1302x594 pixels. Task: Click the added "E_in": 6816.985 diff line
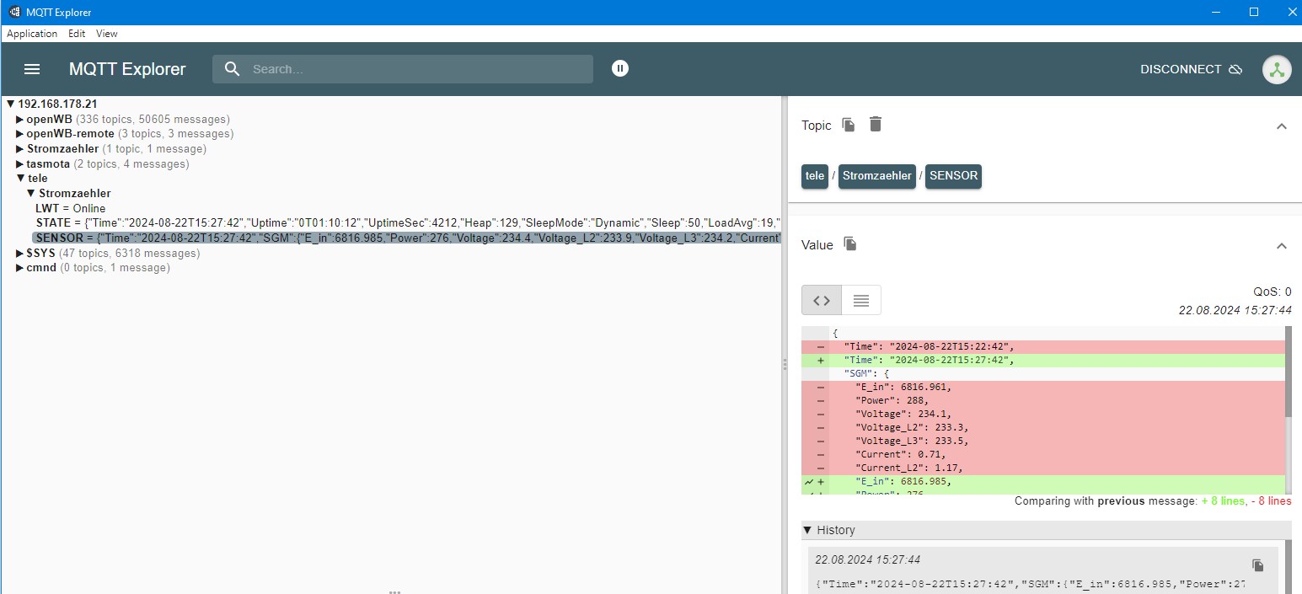pos(1043,481)
